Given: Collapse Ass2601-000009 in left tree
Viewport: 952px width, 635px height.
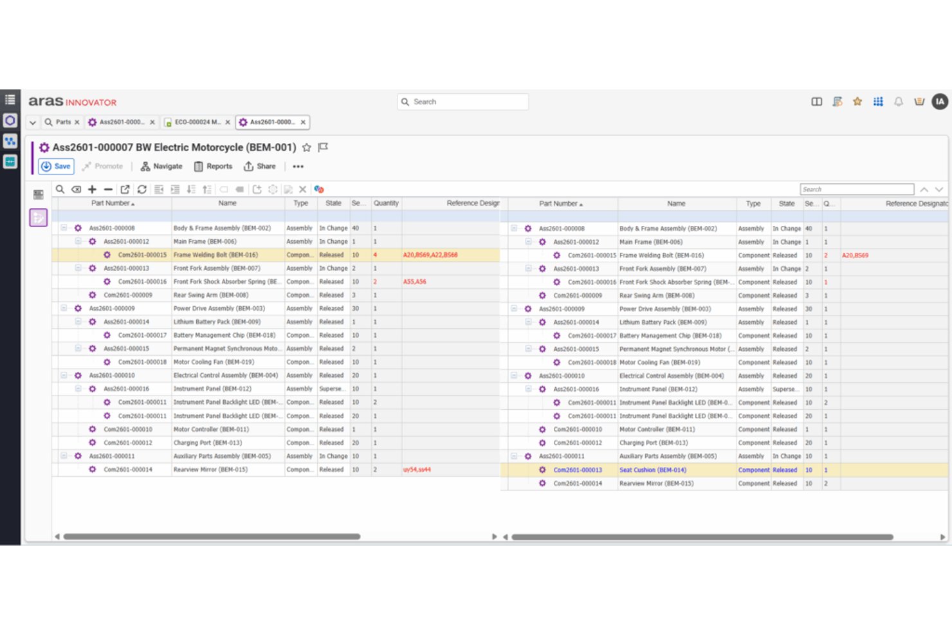Looking at the screenshot, I should [x=64, y=308].
